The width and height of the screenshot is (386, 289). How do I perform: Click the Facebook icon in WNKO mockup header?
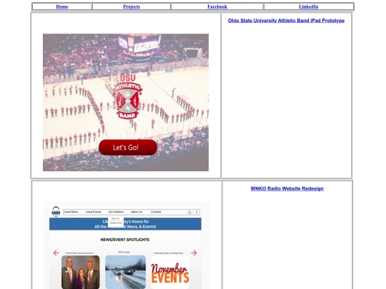(197, 213)
